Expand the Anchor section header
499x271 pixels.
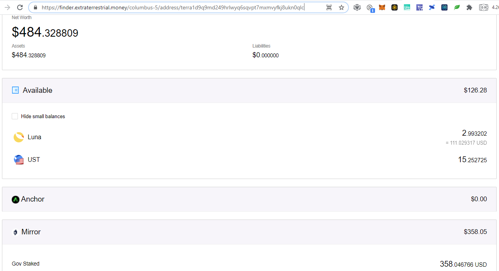[249, 199]
